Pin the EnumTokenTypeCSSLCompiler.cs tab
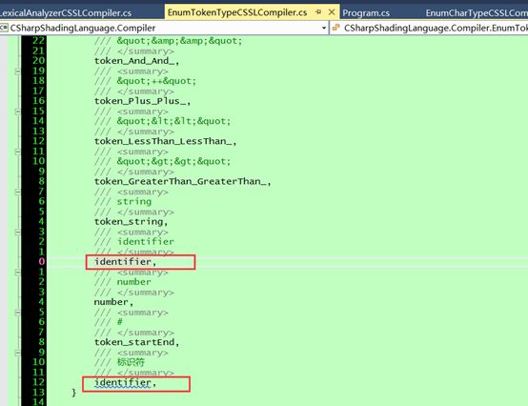 318,12
